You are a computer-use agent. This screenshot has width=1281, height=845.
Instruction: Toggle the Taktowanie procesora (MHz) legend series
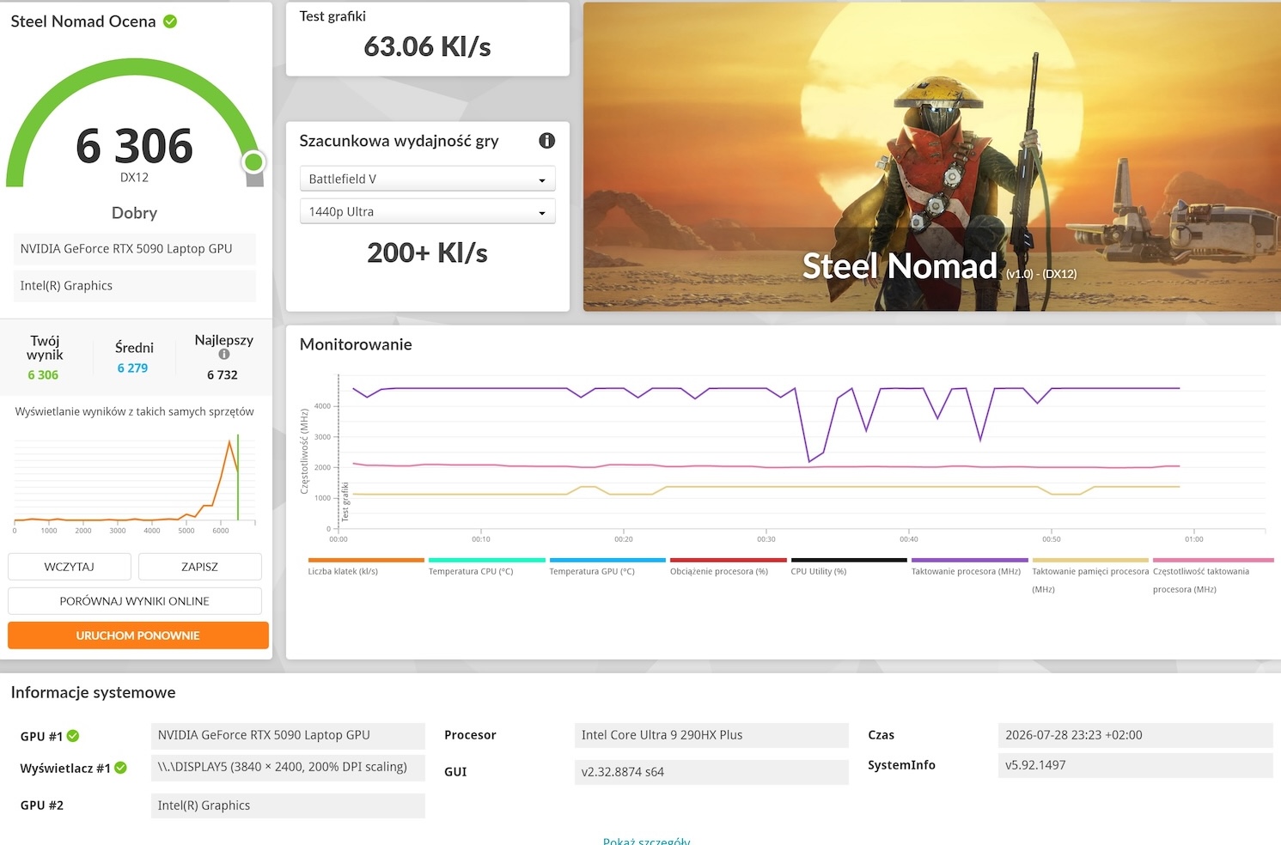coord(969,567)
